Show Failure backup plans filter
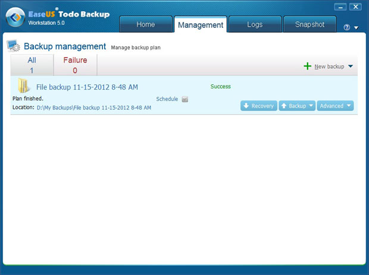Screen dimensions: 369x275 (75, 65)
